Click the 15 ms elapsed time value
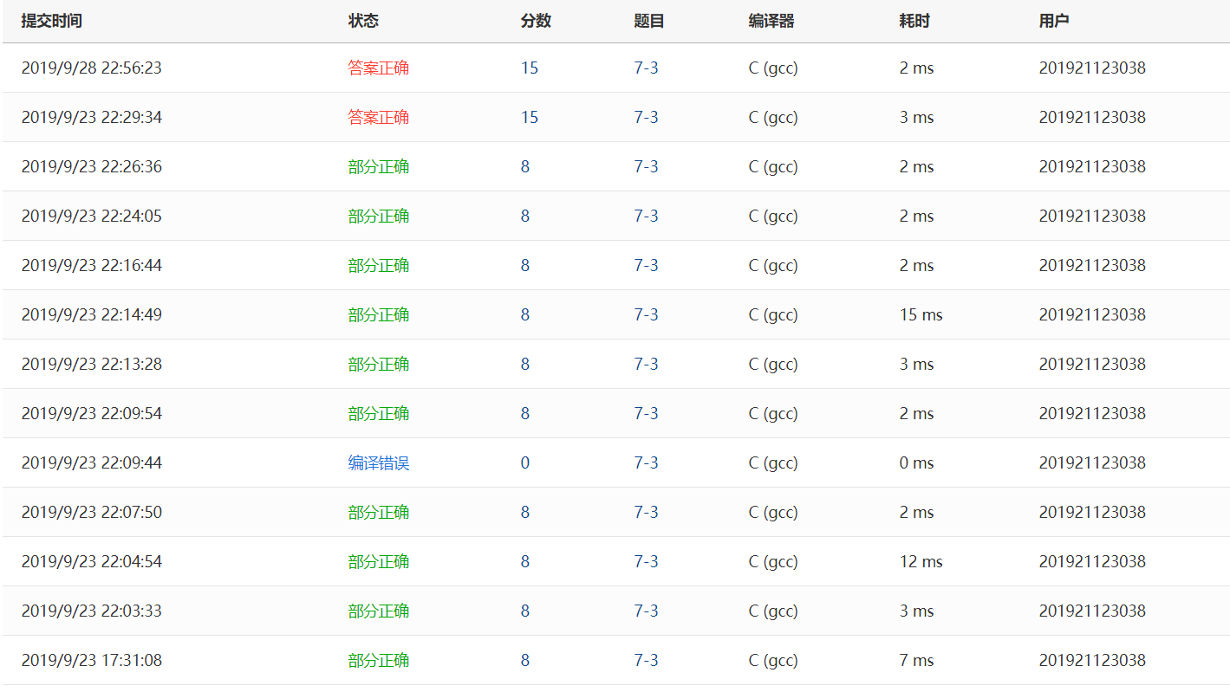This screenshot has width=1230, height=692. click(x=921, y=314)
